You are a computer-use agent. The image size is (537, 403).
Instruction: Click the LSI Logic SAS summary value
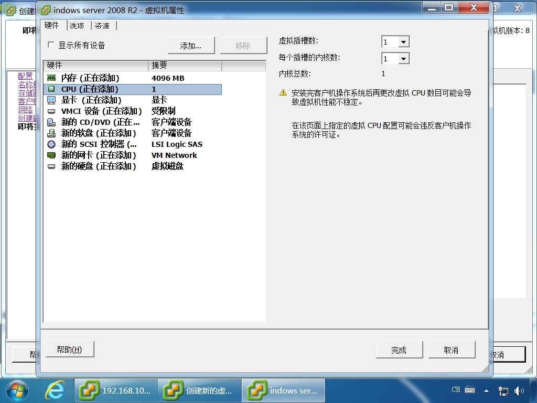pos(177,144)
